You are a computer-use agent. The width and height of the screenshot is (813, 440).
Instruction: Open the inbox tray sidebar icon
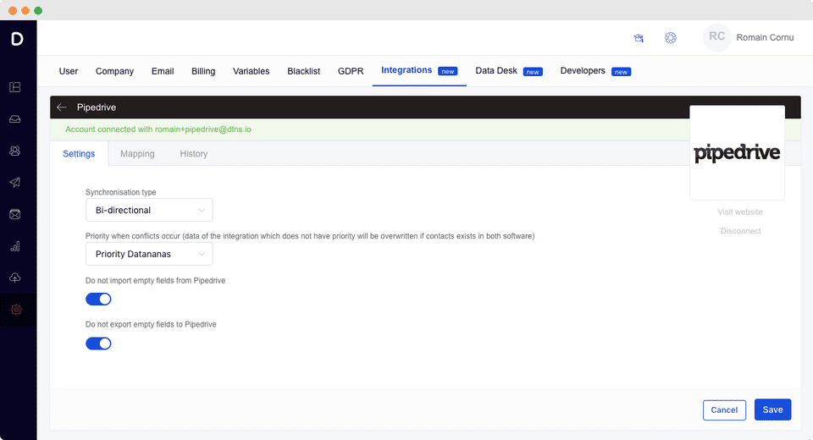[x=15, y=119]
